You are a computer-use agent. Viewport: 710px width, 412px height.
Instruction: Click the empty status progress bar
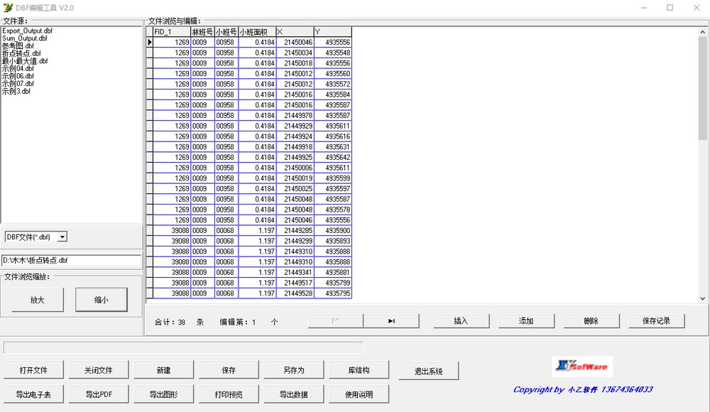tap(183, 347)
